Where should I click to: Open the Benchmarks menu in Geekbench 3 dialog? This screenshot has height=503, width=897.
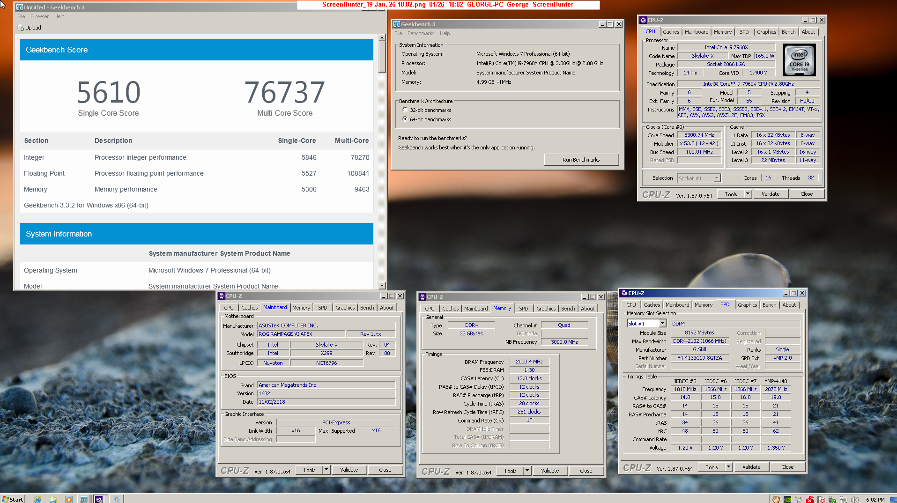421,33
